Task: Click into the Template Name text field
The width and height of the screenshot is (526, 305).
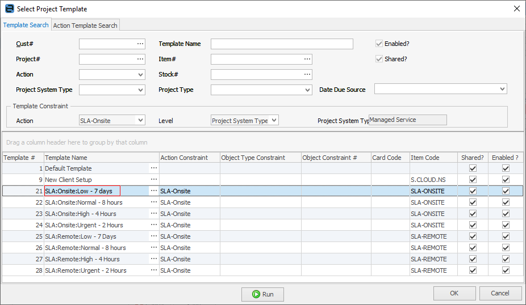Action: [x=282, y=44]
